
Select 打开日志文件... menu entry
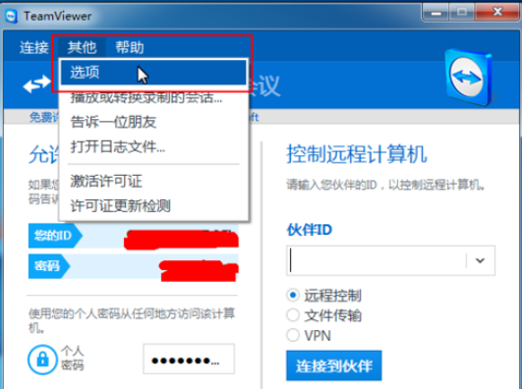coord(153,146)
